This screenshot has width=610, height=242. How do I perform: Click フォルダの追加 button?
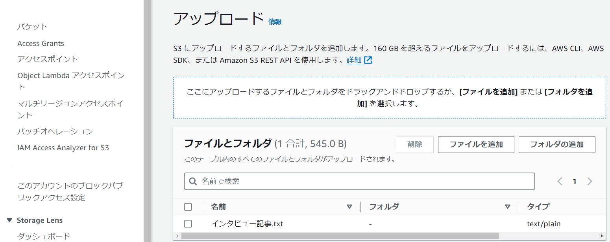pyautogui.click(x=557, y=144)
